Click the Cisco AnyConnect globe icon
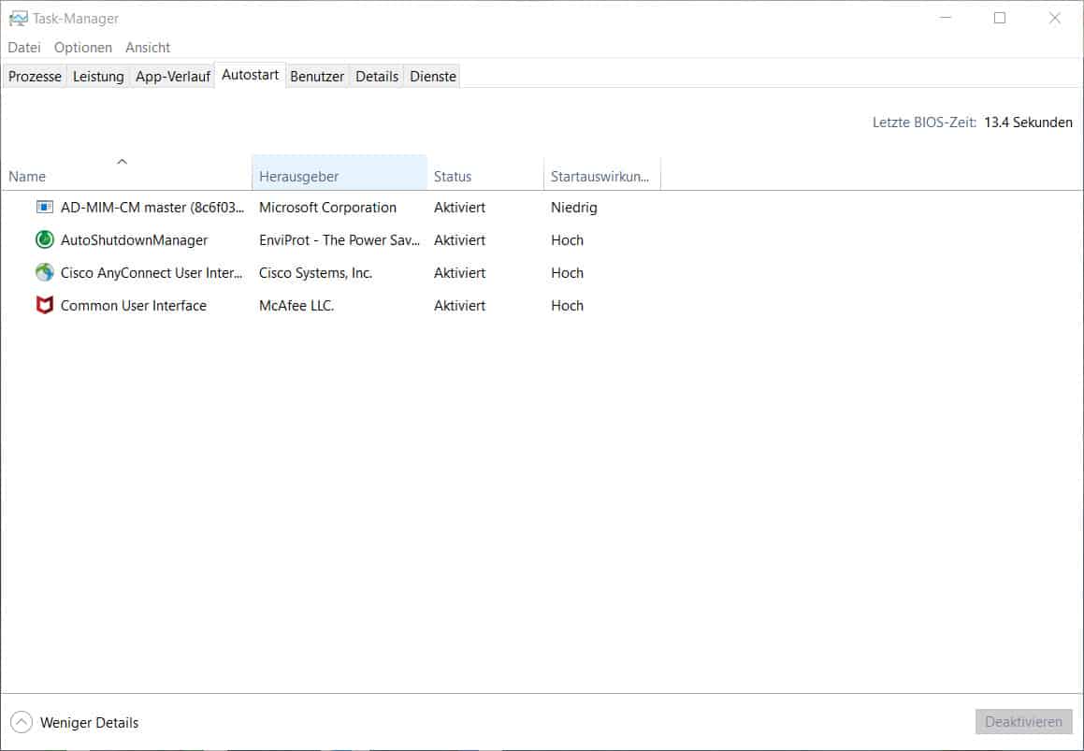Screen dimensions: 1084x751 coord(44,272)
